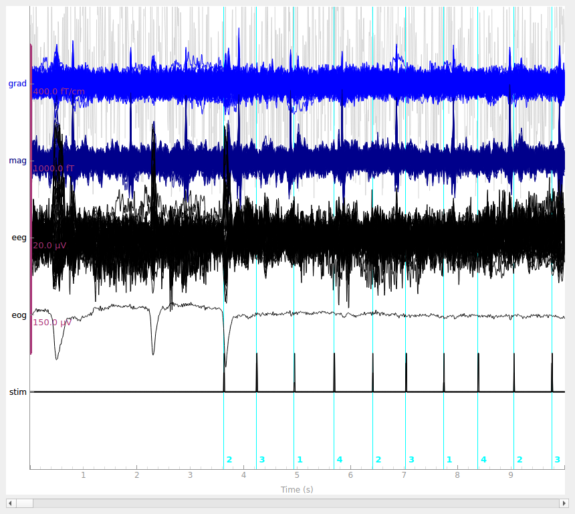Click time tick label 5

(297, 475)
